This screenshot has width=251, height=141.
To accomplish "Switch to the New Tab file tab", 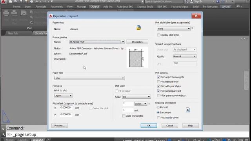I will (13, 33).
